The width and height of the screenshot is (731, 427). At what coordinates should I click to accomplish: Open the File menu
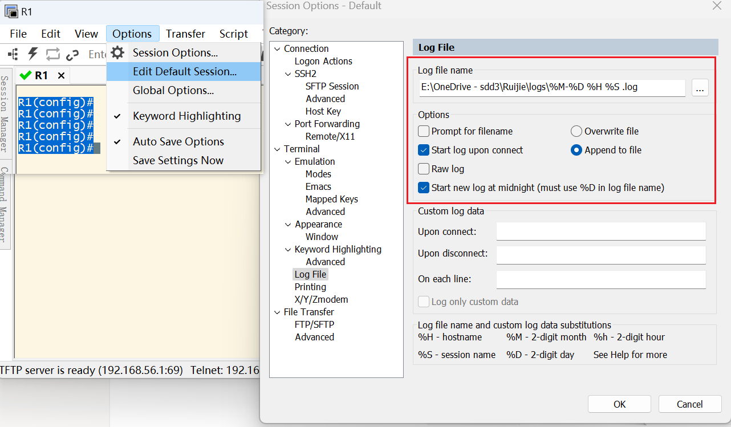[x=18, y=34]
